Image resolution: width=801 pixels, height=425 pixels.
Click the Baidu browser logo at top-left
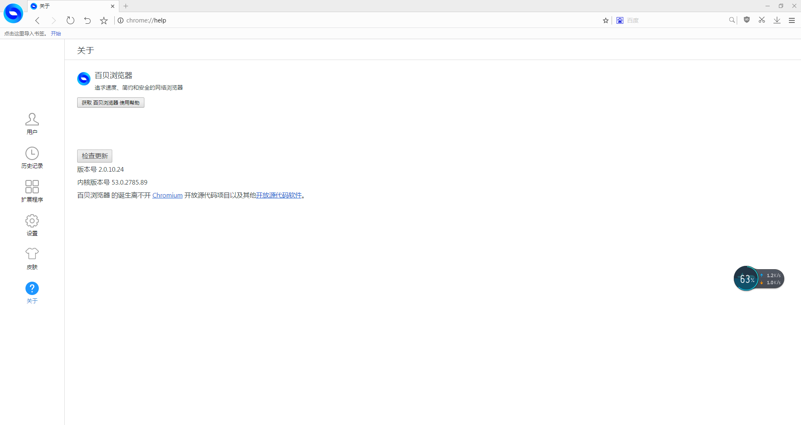(x=13, y=13)
